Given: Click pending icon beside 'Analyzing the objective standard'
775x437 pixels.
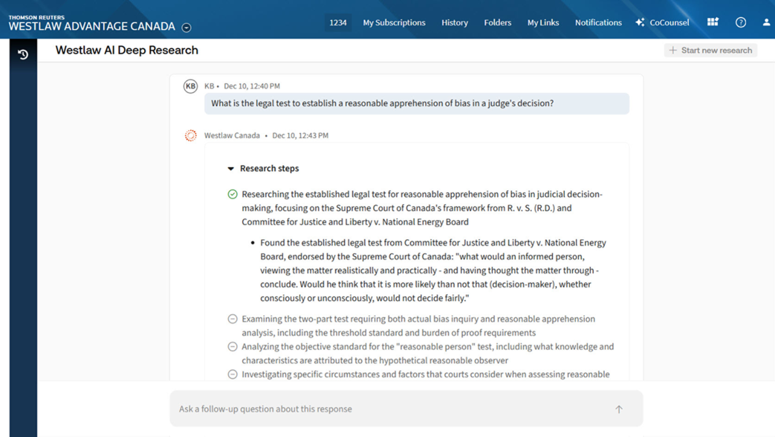Looking at the screenshot, I should point(232,347).
